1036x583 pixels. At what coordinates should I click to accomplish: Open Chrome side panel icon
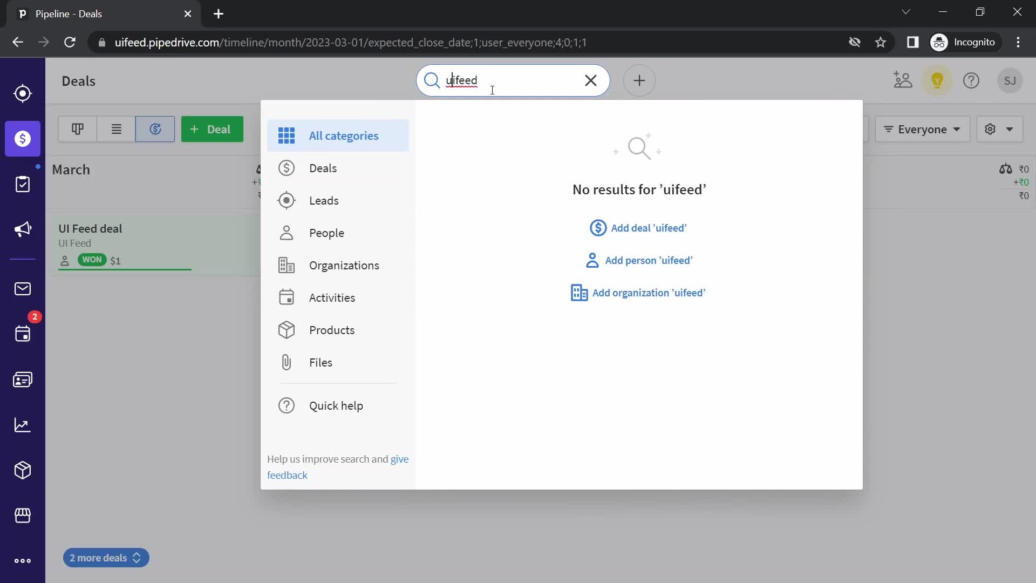(x=913, y=42)
